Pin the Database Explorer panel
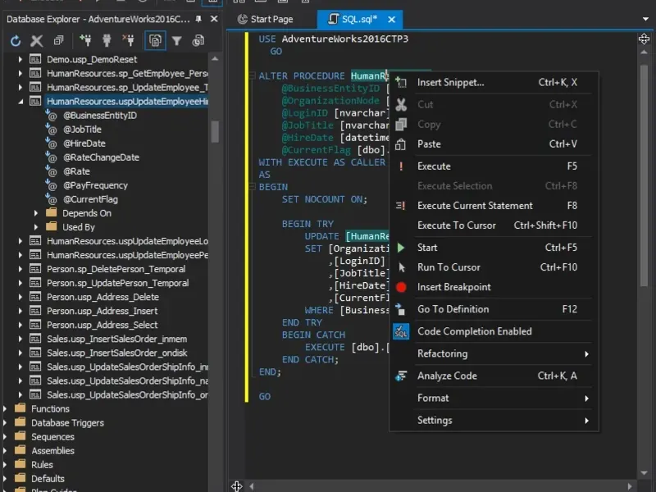Viewport: 656px width, 492px height. click(x=200, y=19)
